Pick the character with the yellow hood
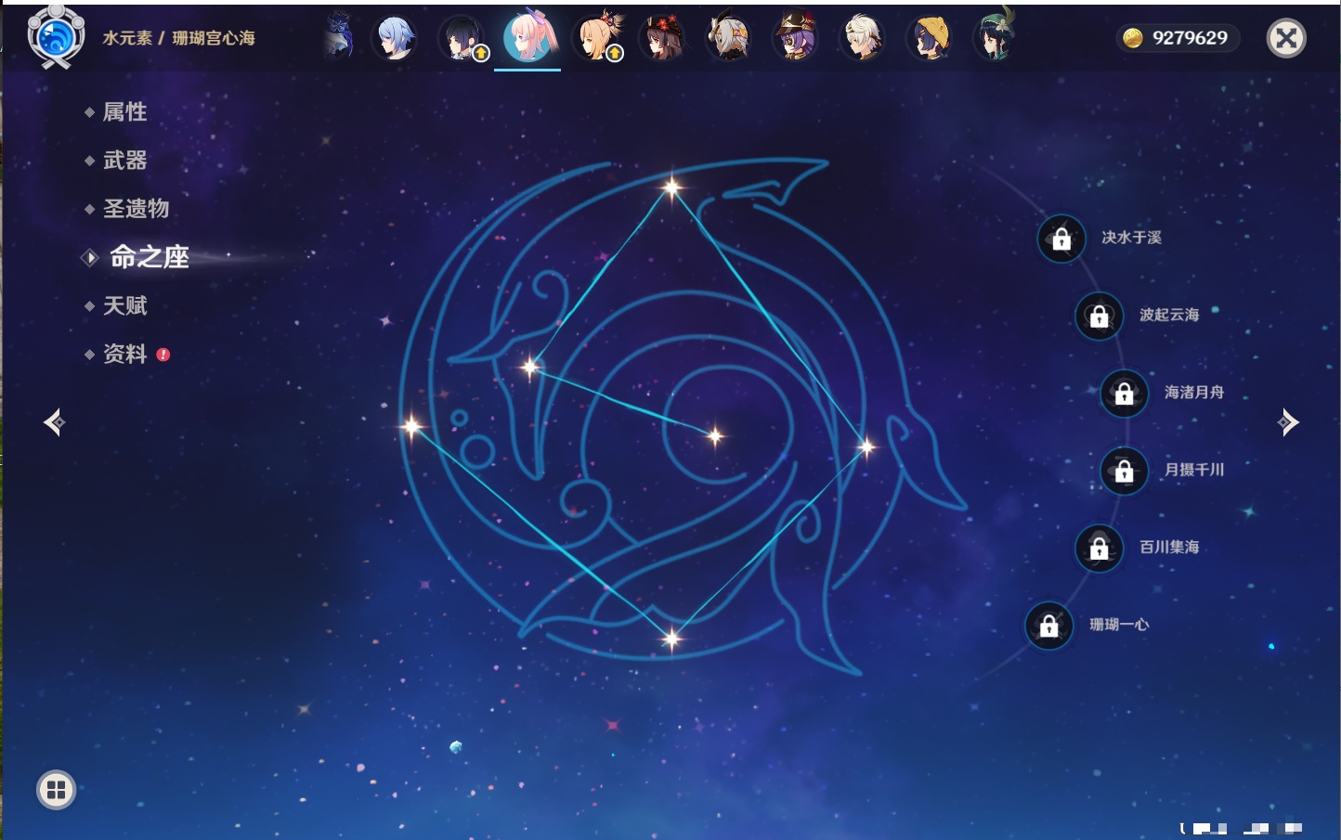This screenshot has width=1341, height=840. click(929, 38)
